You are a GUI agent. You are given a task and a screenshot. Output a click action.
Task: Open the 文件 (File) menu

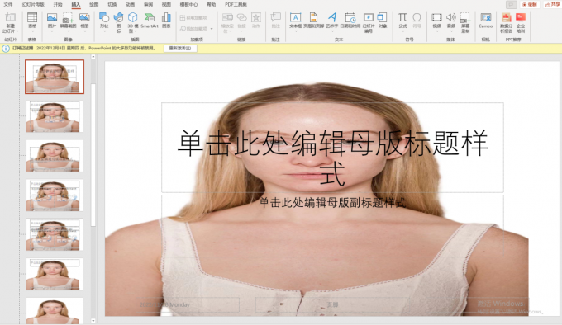[7, 5]
